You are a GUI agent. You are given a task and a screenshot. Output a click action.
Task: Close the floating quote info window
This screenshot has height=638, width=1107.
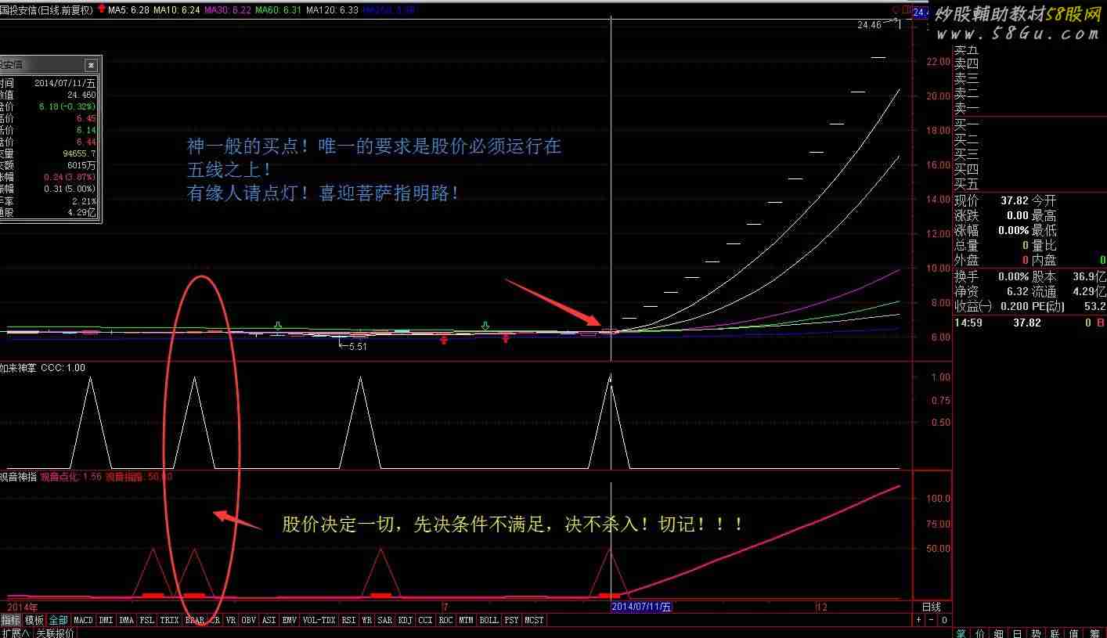coord(91,65)
